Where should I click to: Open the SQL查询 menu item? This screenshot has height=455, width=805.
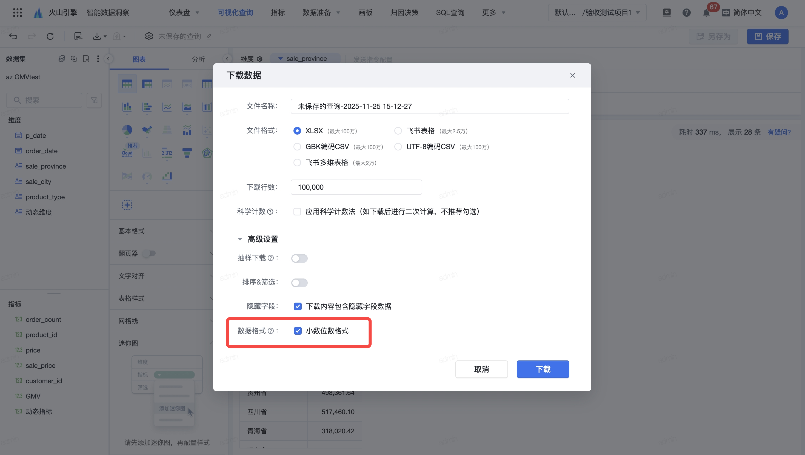coord(450,13)
